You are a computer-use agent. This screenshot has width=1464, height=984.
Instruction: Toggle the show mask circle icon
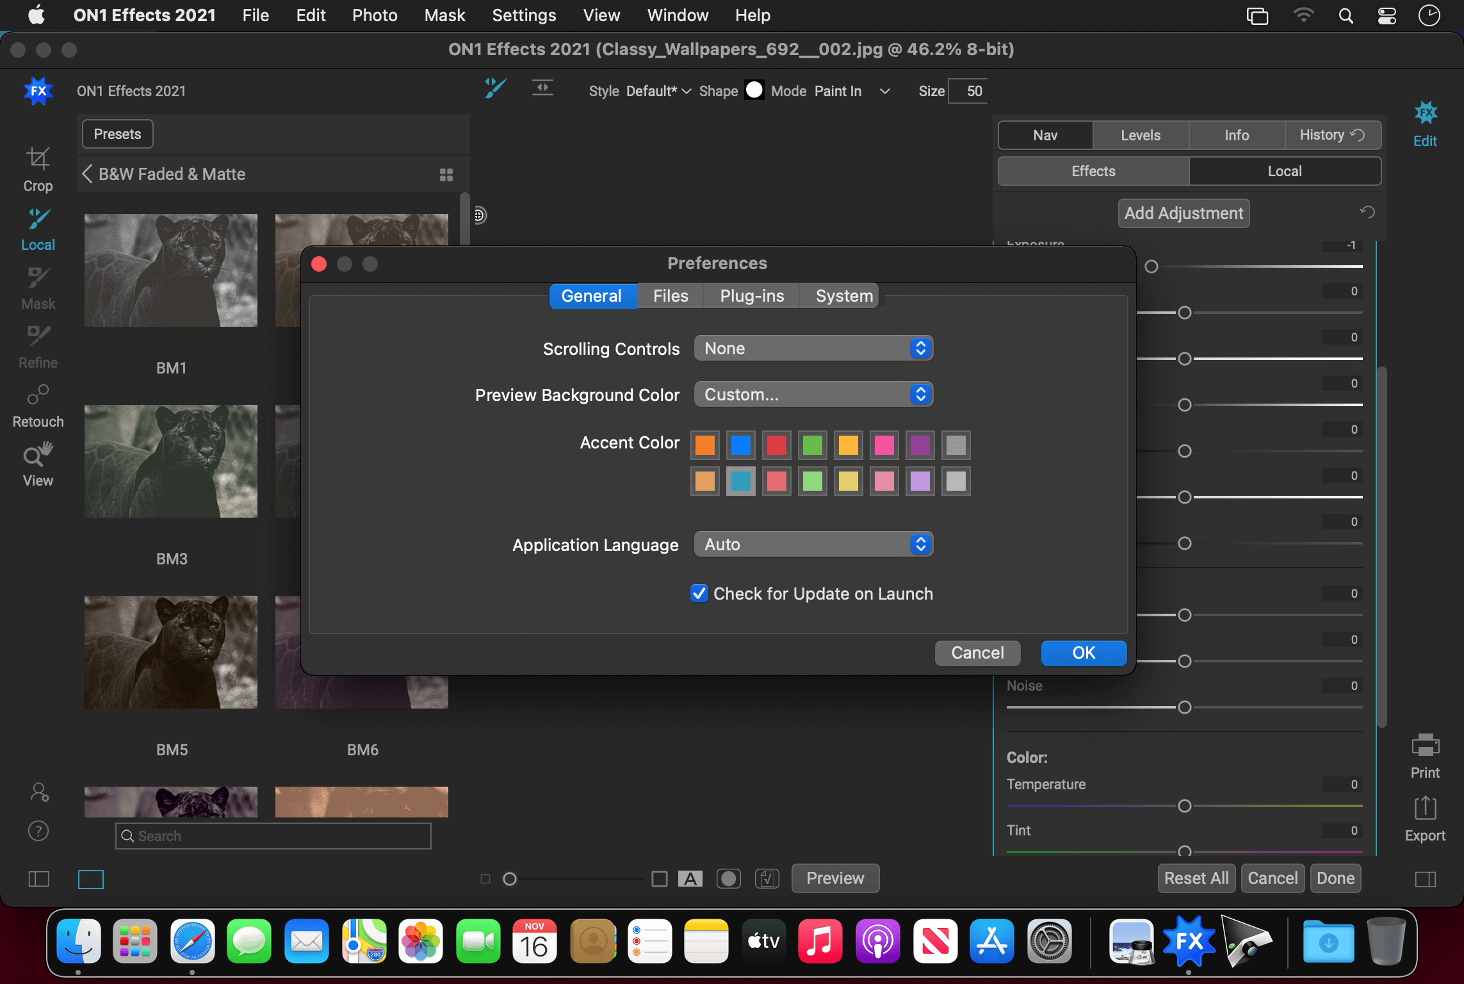(729, 878)
